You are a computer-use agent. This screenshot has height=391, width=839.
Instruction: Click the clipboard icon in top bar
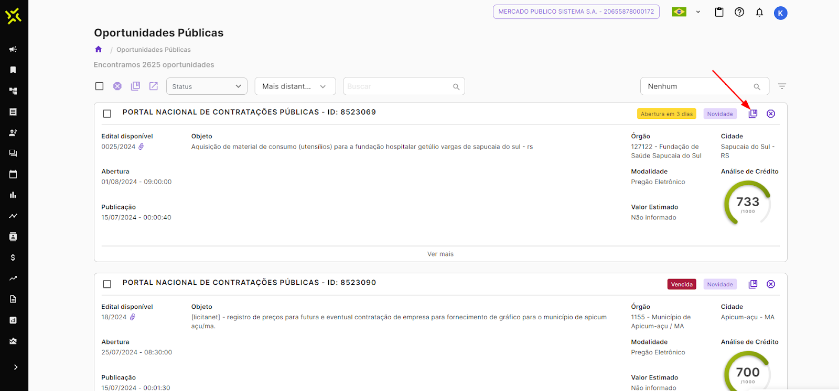tap(719, 12)
